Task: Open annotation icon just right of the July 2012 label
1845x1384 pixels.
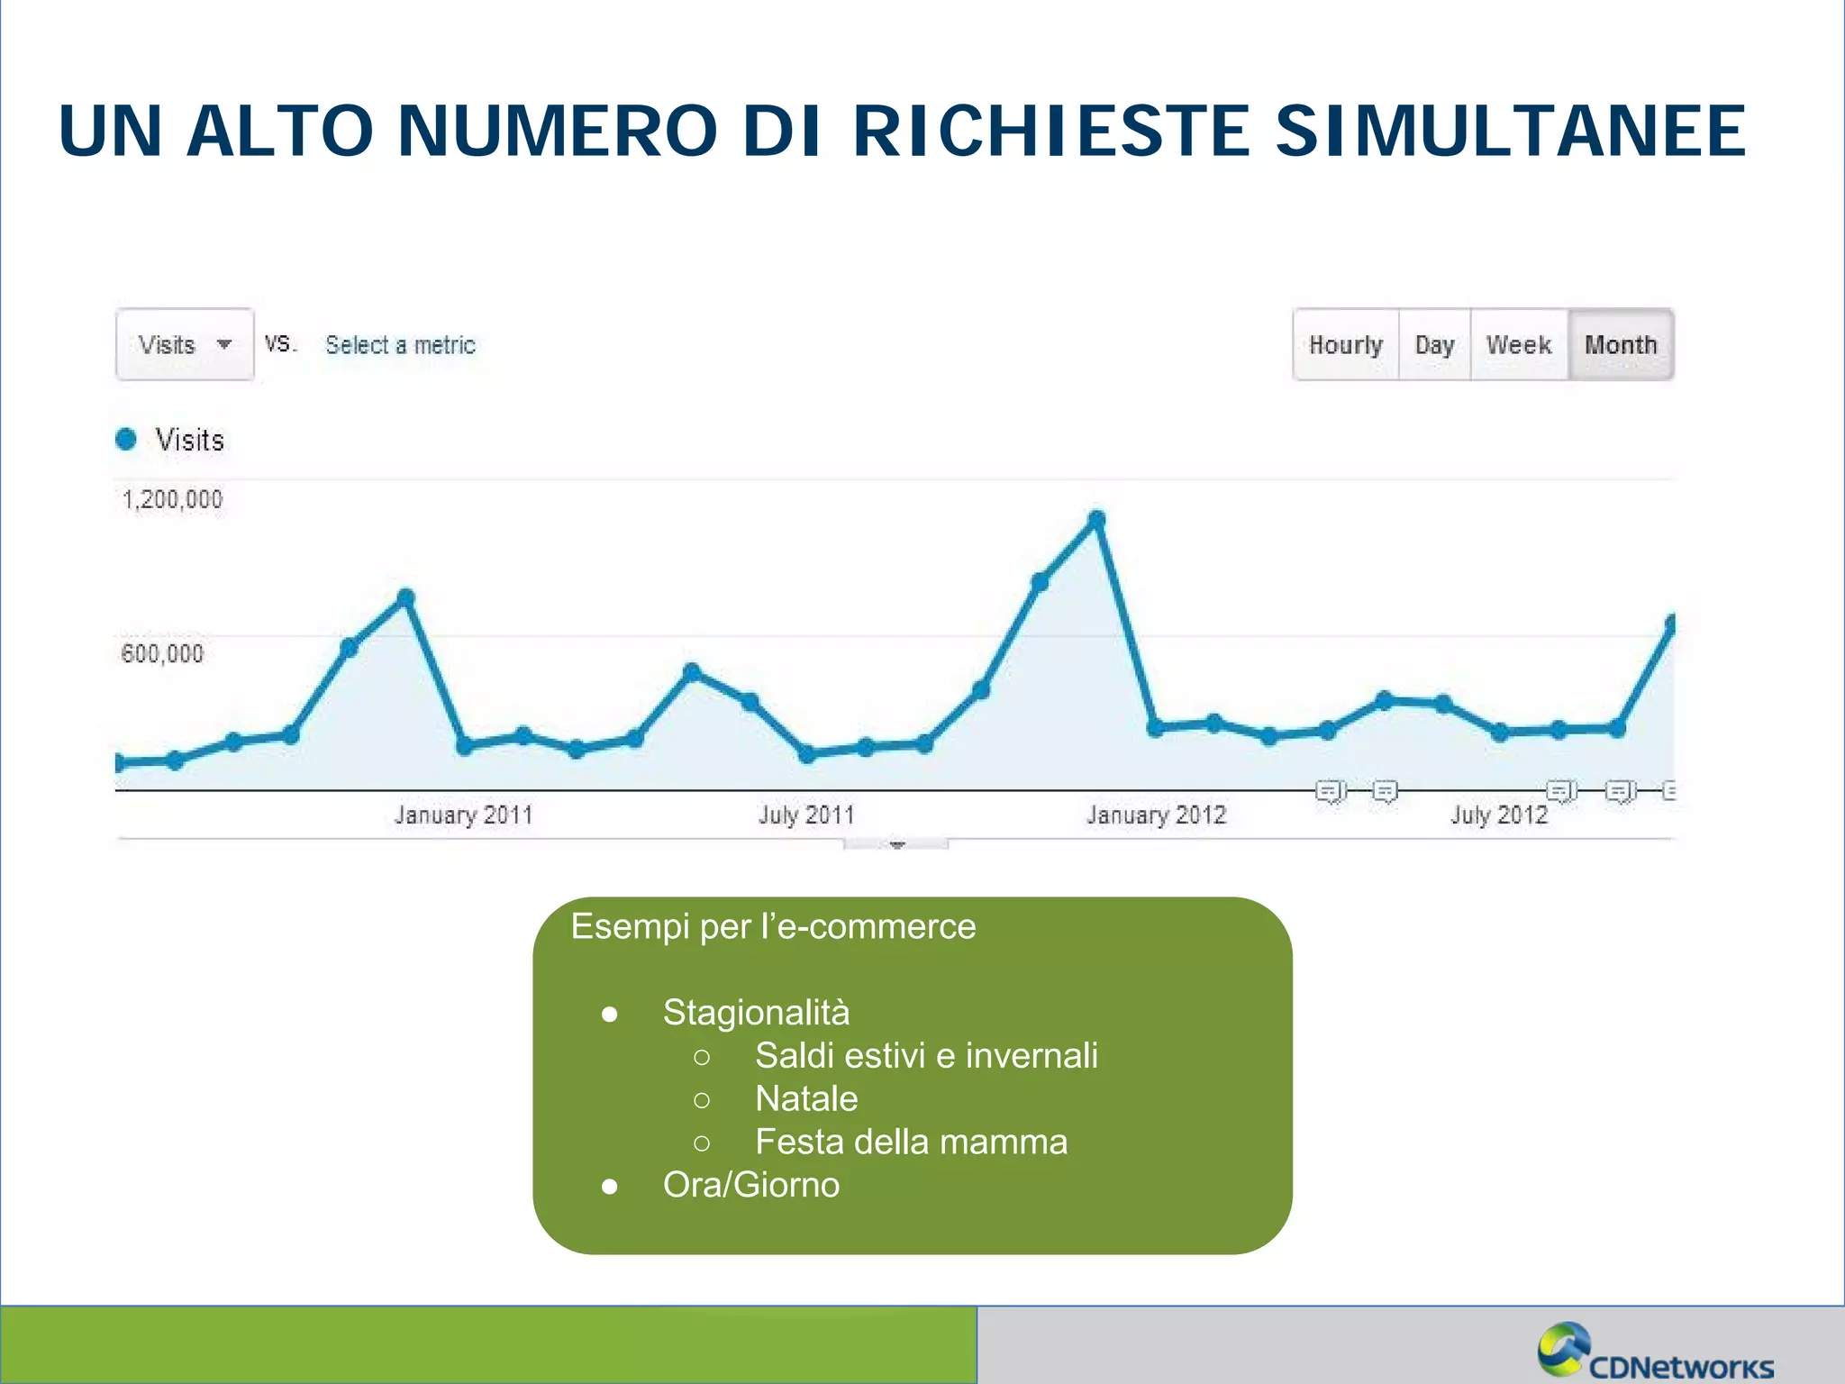Action: pos(1560,791)
